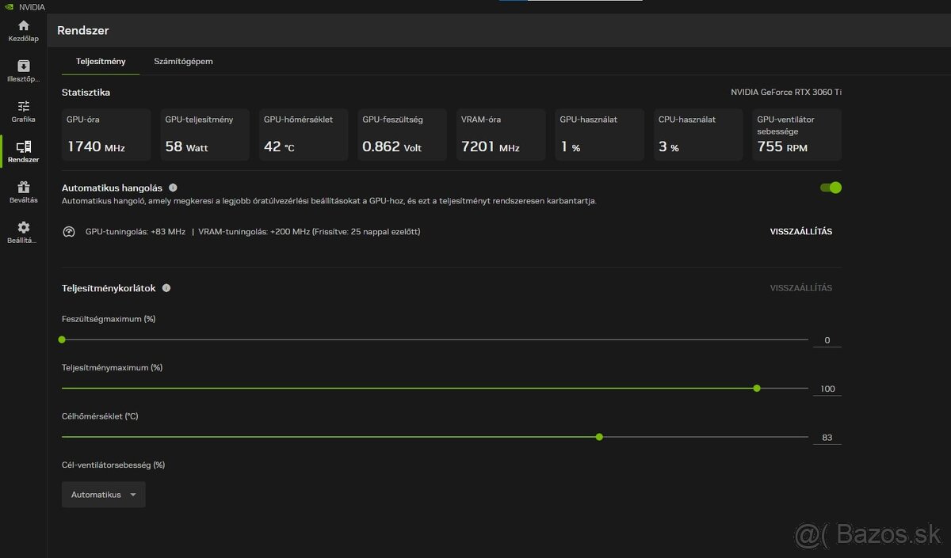
Task: Disable the Automatikus hangolás toggle
Action: 830,188
